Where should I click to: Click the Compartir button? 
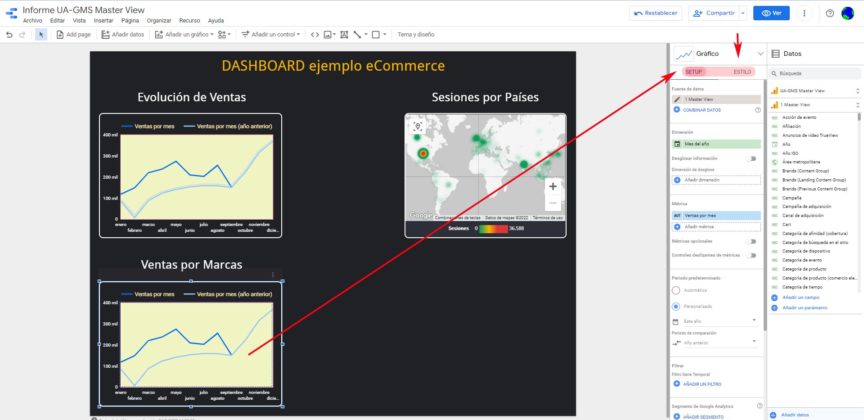pos(714,13)
